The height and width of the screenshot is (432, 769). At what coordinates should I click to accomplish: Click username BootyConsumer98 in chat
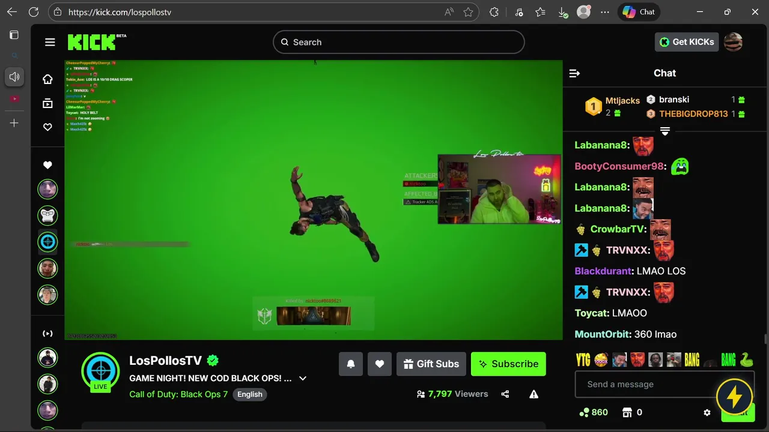click(620, 166)
